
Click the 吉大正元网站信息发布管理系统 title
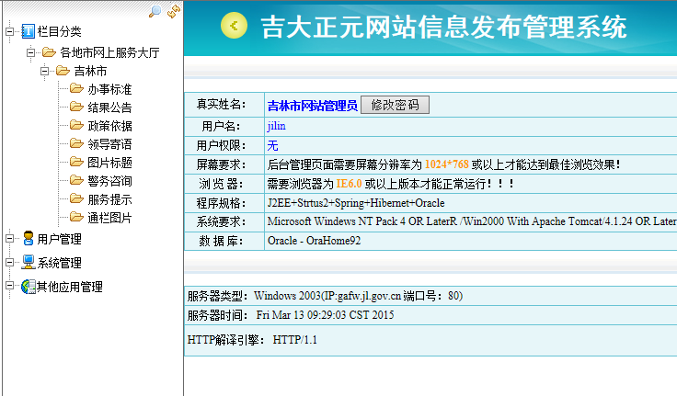click(444, 27)
